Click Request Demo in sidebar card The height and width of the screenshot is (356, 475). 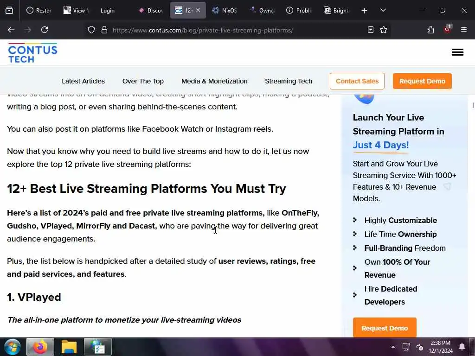(385, 328)
